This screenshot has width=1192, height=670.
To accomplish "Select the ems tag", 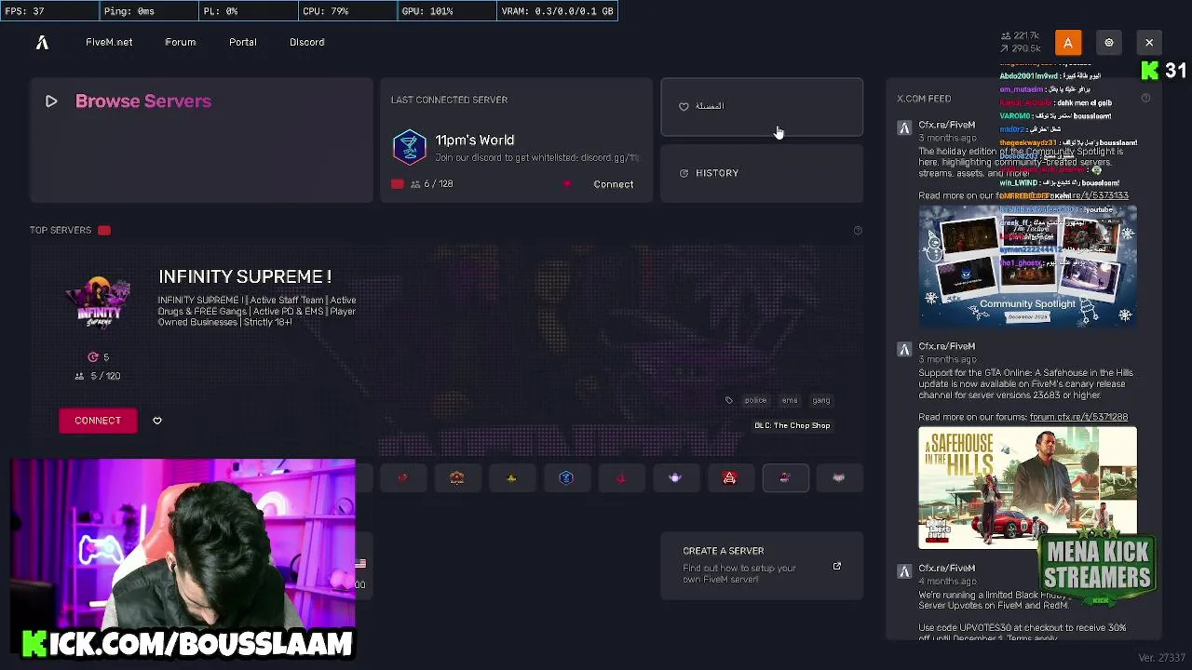I will pyautogui.click(x=790, y=400).
